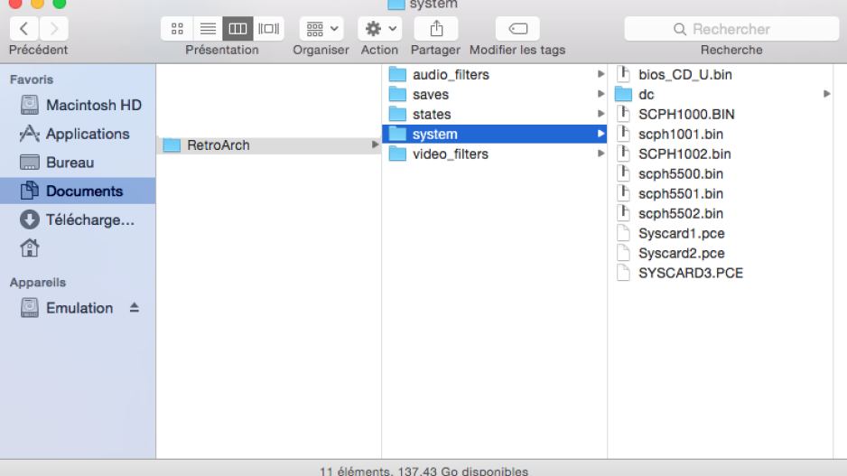Select file bios_CD_U.bin
This screenshot has width=847, height=476.
point(721,75)
